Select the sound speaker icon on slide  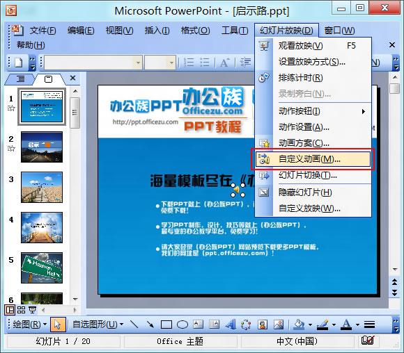click(238, 190)
